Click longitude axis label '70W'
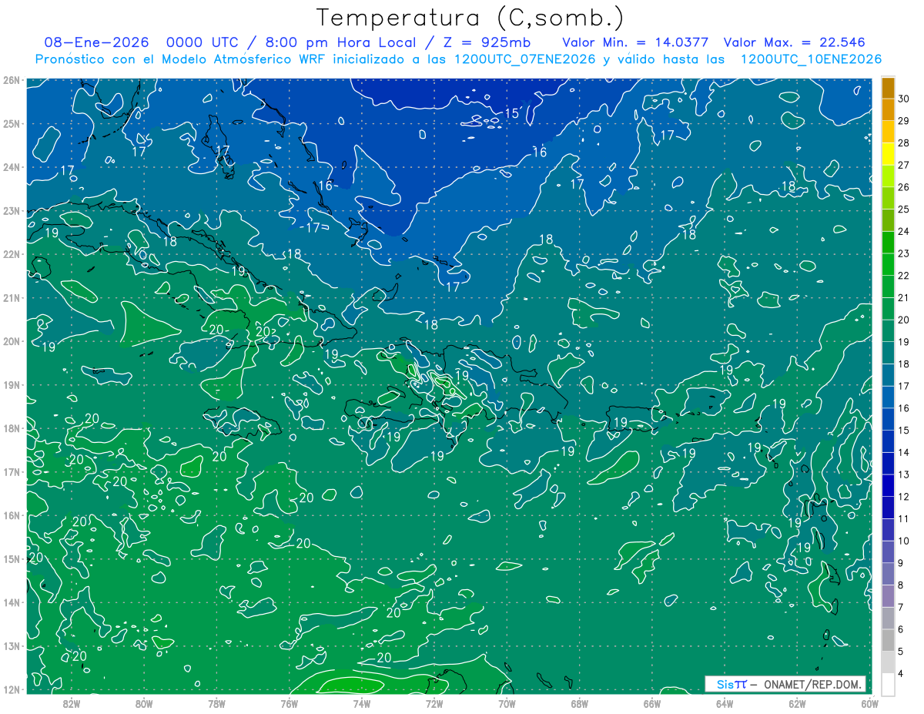The width and height of the screenshot is (924, 714). [507, 703]
